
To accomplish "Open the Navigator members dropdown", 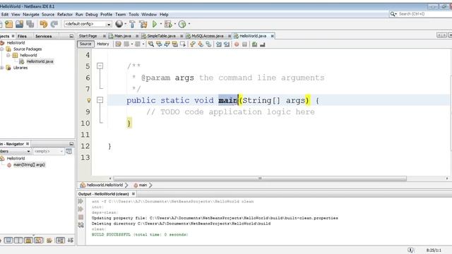I will tap(15, 151).
